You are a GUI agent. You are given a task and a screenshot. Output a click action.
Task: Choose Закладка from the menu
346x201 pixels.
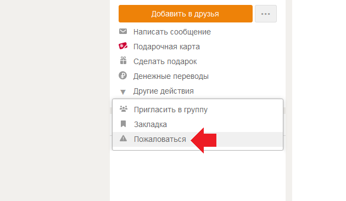[x=150, y=124]
